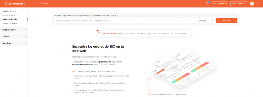Click heading "Encuentra los errores de SEO"
The height and width of the screenshot is (97, 263).
click(x=98, y=48)
